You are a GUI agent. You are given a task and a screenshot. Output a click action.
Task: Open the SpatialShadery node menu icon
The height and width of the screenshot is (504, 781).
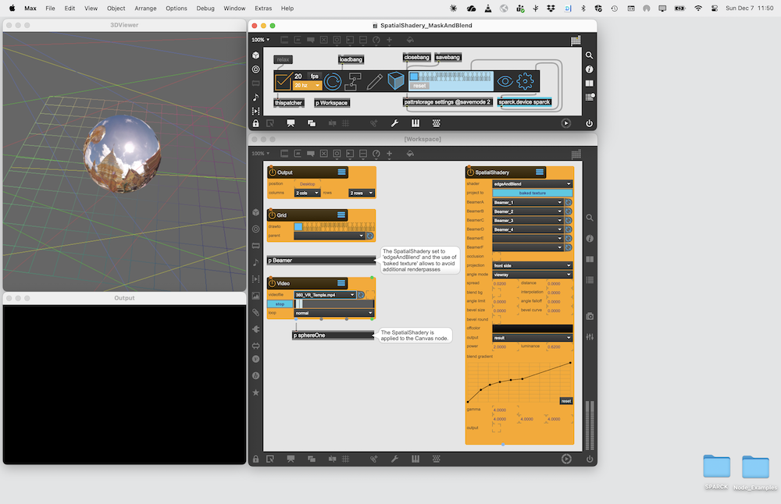[x=540, y=172]
